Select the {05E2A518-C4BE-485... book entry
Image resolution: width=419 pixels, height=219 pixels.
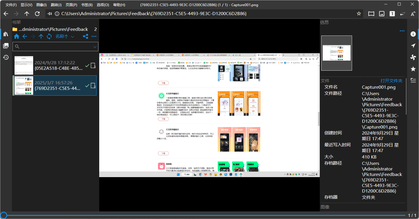[x=54, y=65]
